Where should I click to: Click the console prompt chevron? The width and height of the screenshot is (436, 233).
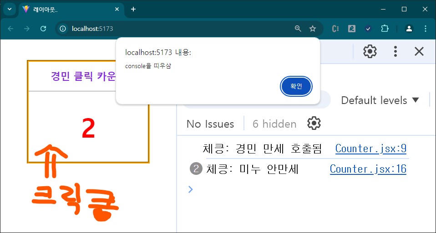click(x=191, y=189)
